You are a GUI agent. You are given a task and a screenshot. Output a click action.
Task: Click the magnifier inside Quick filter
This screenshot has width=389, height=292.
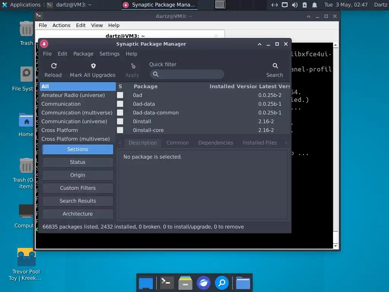point(155,74)
